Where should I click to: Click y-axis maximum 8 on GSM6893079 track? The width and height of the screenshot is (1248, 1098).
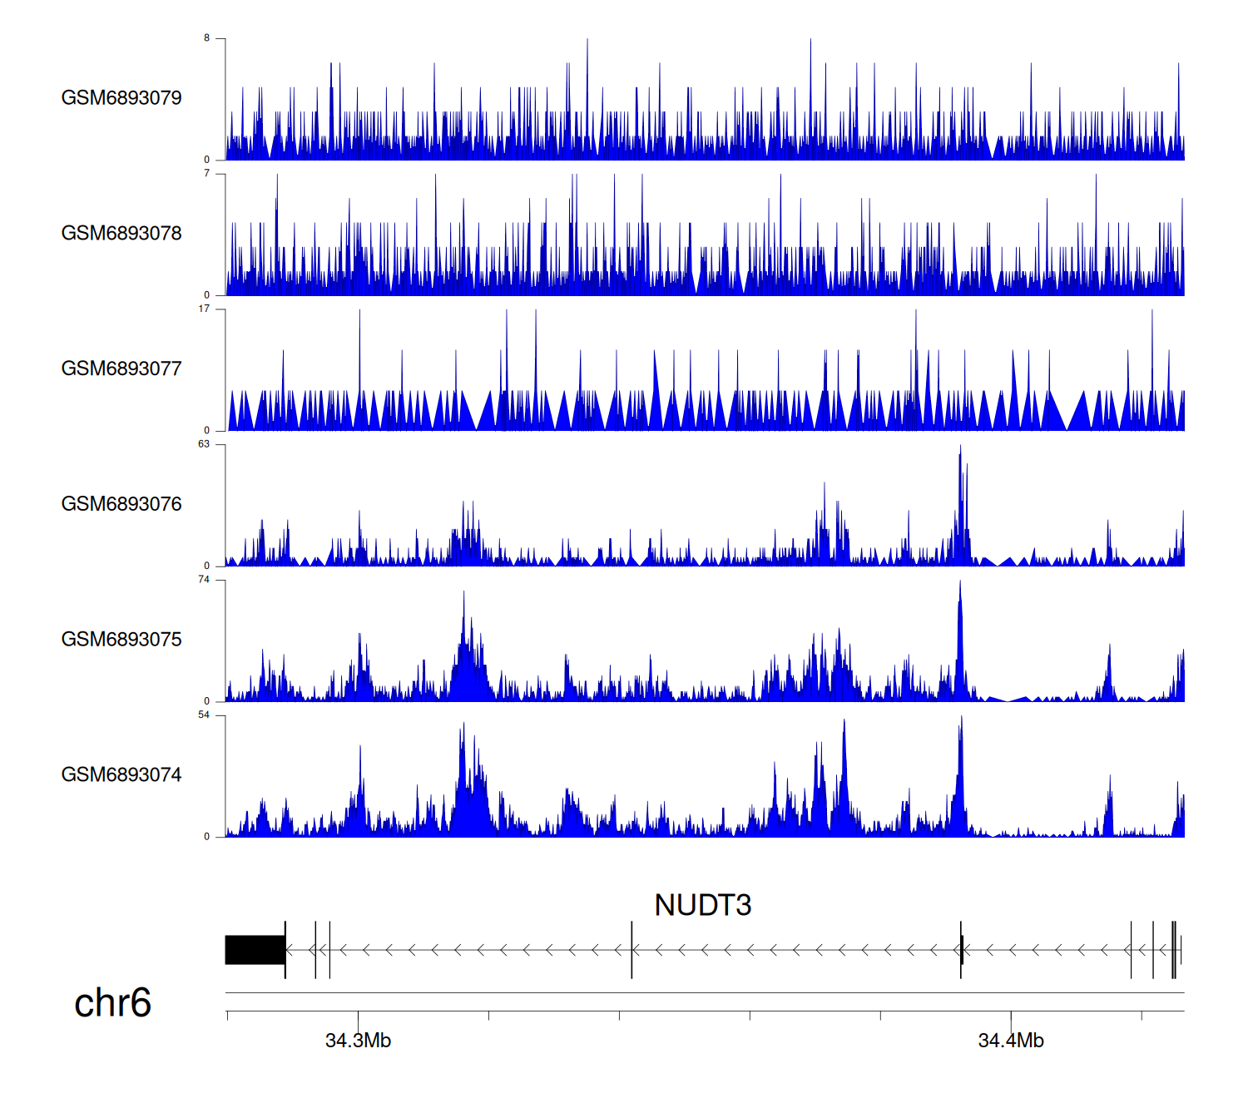(206, 38)
